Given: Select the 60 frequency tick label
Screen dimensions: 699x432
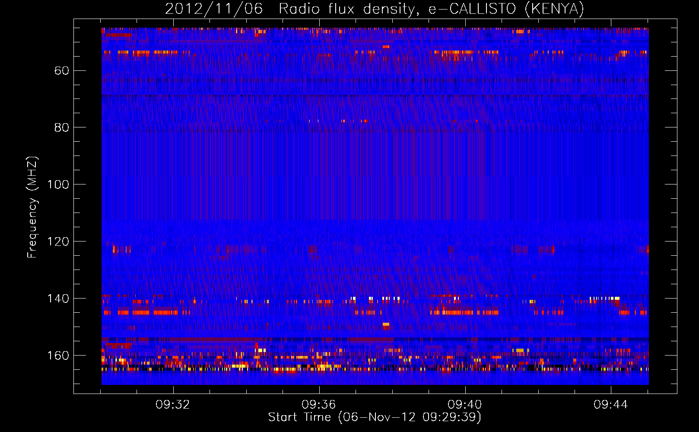Looking at the screenshot, I should [61, 70].
